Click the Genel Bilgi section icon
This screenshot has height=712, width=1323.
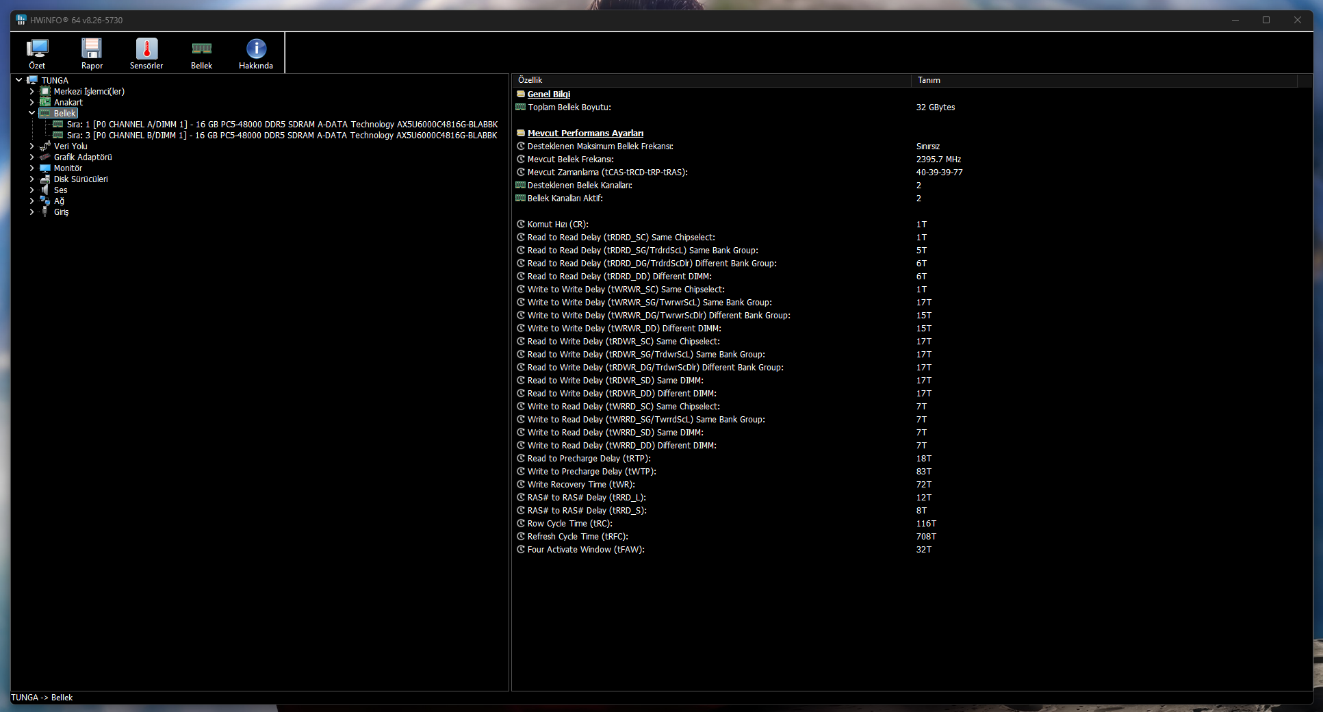tap(521, 94)
